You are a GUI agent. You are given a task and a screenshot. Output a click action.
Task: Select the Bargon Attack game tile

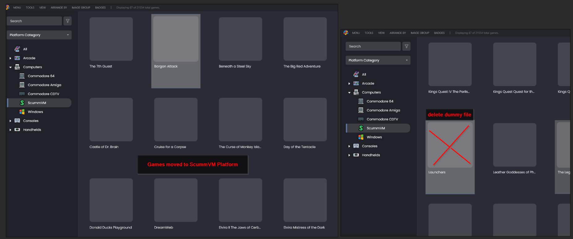pos(176,51)
